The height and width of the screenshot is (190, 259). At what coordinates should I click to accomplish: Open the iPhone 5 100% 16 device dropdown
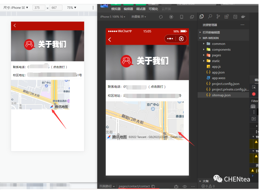point(113,17)
